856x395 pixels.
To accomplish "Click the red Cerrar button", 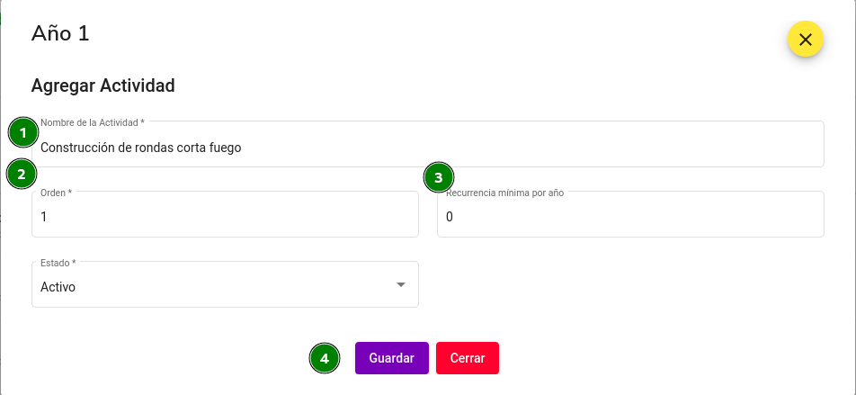I will pyautogui.click(x=468, y=358).
